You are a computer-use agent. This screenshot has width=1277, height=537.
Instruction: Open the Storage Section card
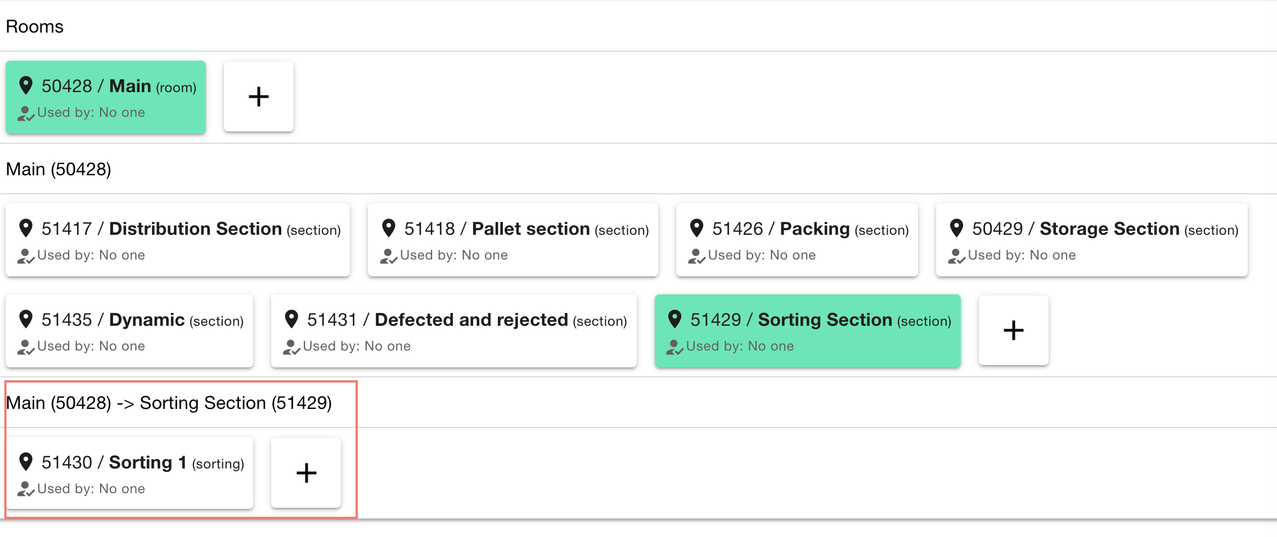pyautogui.click(x=1091, y=240)
